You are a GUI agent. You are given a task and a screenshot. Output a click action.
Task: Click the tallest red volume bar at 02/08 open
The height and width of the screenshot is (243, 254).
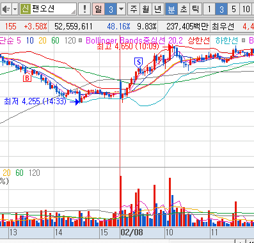click(120, 201)
